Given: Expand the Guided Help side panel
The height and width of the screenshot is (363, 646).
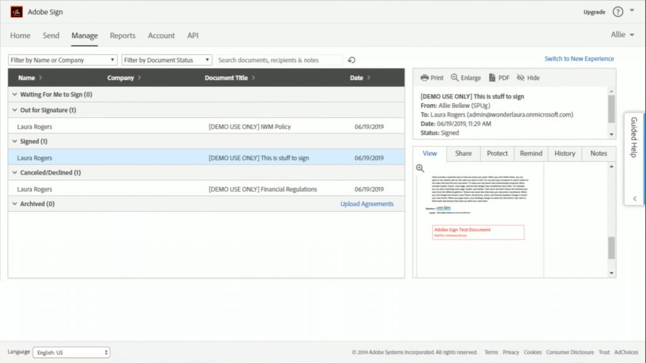Looking at the screenshot, I should [x=634, y=198].
